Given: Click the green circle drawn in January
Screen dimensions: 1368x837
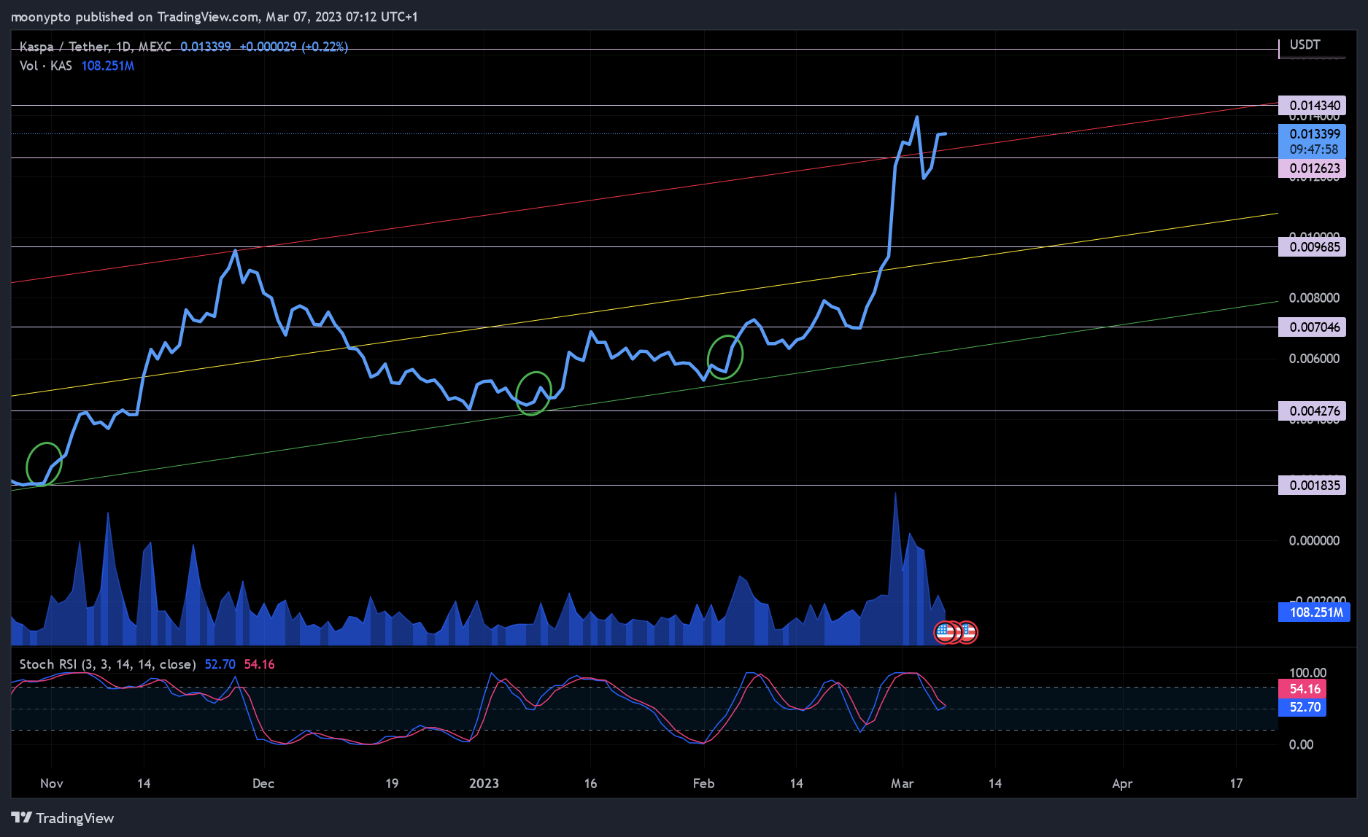Looking at the screenshot, I should [x=533, y=394].
